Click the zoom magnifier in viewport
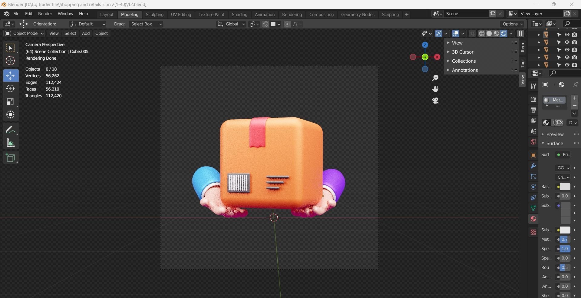The width and height of the screenshot is (581, 298). [435, 78]
